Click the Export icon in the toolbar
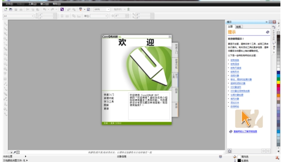Viewport: 284px width, 162px height. [74, 9]
